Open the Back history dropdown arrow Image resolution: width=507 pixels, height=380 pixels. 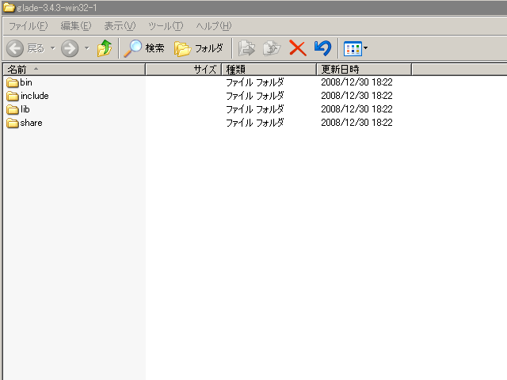click(53, 48)
